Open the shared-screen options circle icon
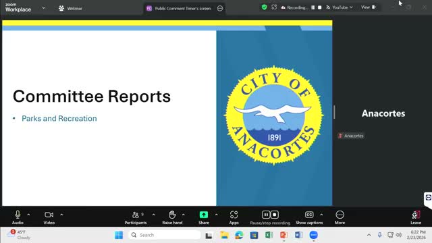Image resolution: width=432 pixels, height=243 pixels. [220, 9]
